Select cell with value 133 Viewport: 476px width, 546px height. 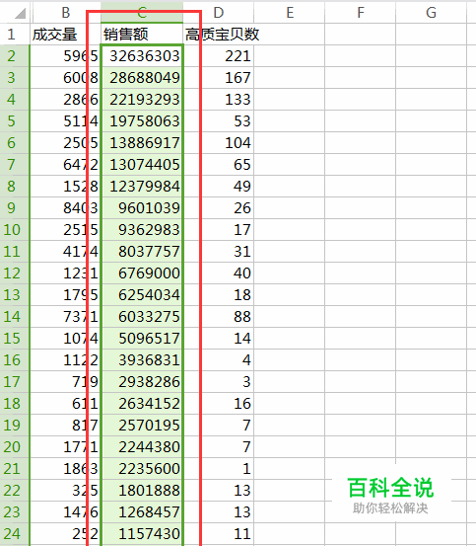219,100
